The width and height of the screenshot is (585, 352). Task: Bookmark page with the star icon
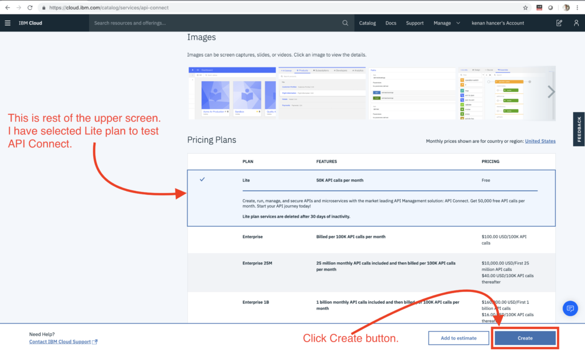pyautogui.click(x=526, y=7)
